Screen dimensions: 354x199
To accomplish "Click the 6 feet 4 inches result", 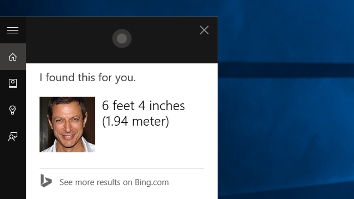I will (x=143, y=106).
